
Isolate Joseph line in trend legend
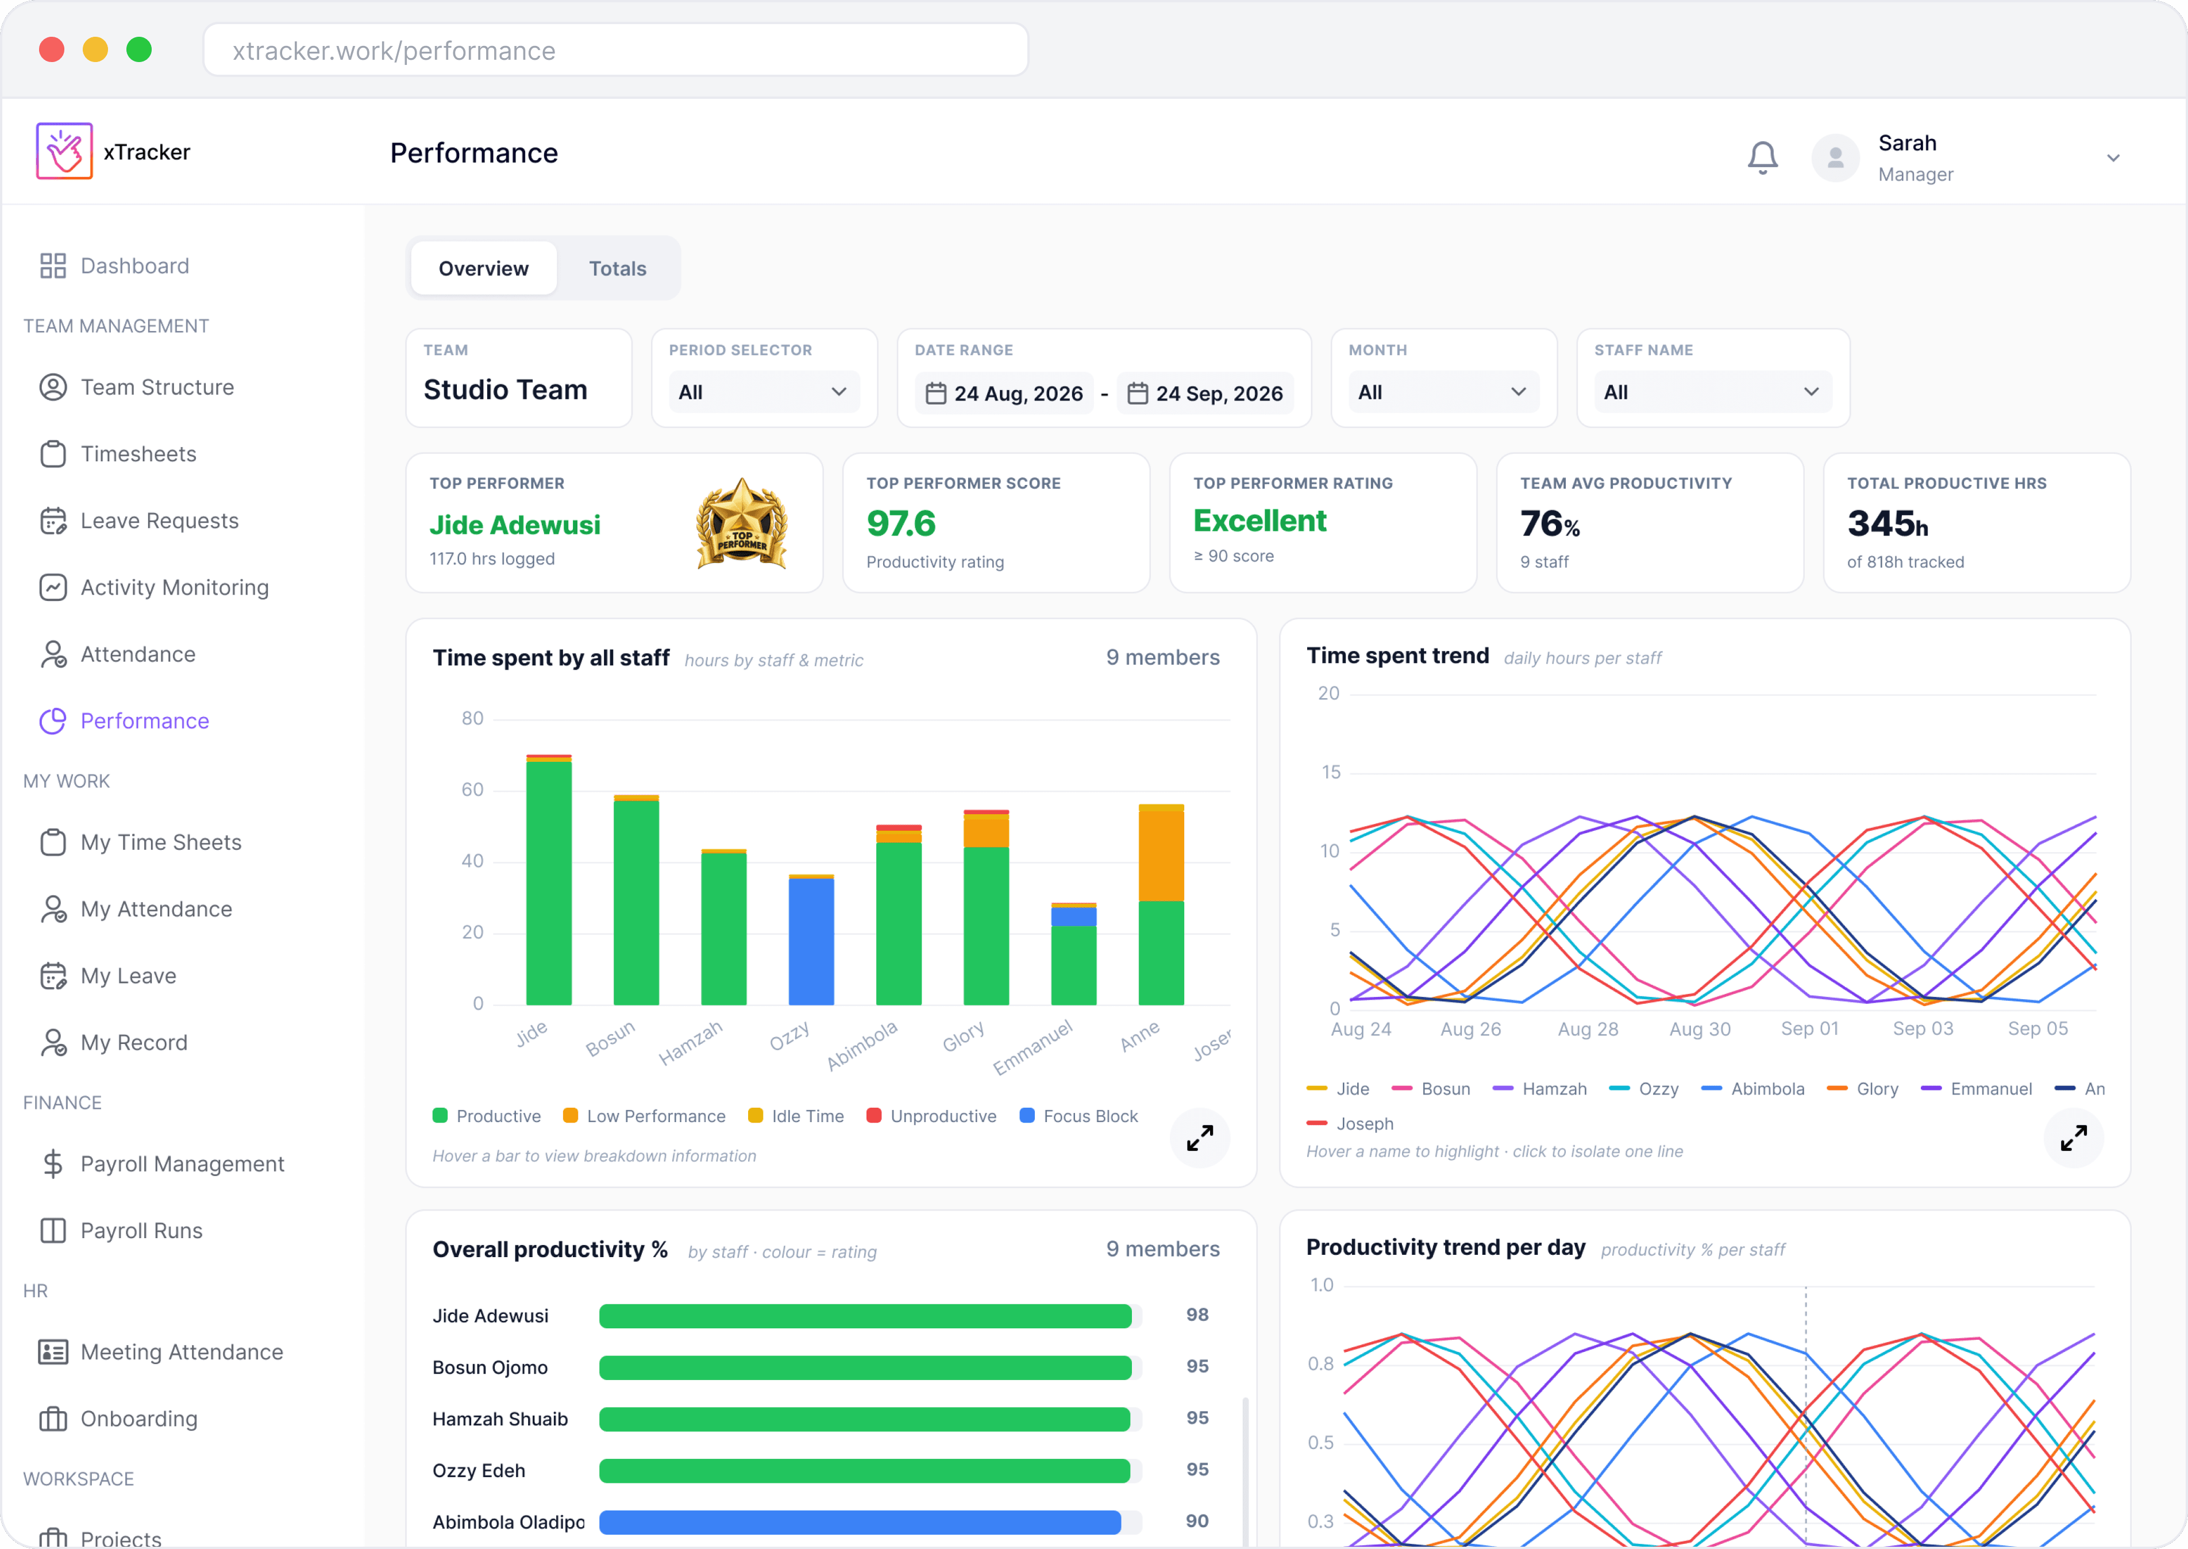(1350, 1124)
